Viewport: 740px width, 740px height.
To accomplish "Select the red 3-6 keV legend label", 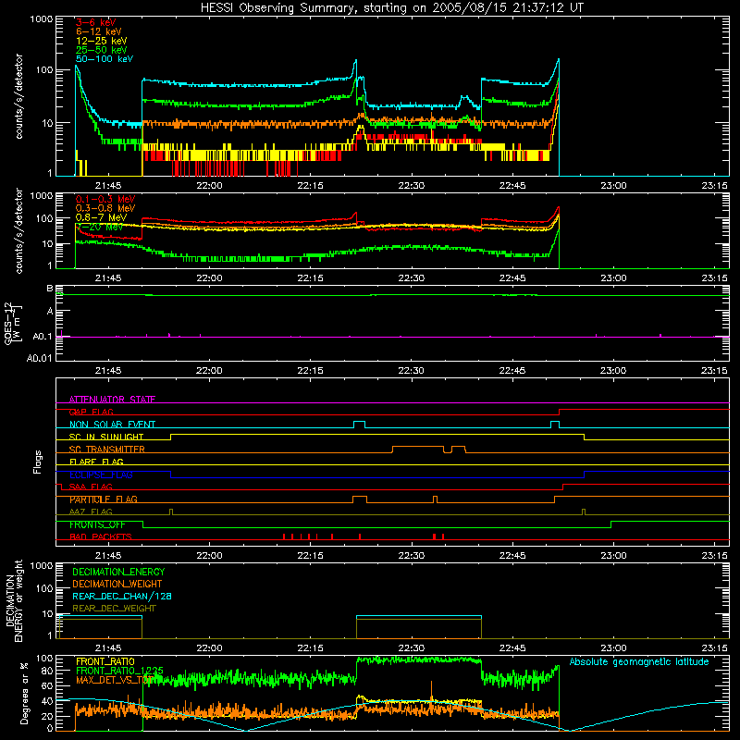I will click(x=96, y=22).
